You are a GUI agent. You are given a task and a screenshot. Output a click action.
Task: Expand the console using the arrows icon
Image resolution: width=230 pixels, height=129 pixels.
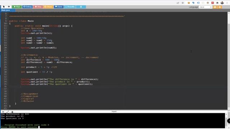[x=8, y=112]
